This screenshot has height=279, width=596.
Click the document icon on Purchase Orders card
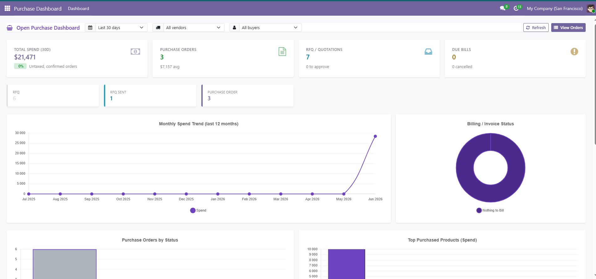point(282,52)
